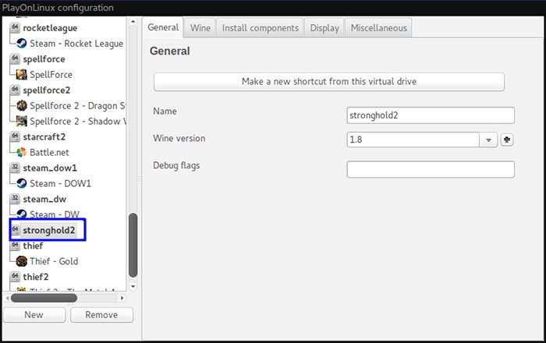Click the Debug flags input field
This screenshot has width=546, height=343.
click(x=431, y=169)
